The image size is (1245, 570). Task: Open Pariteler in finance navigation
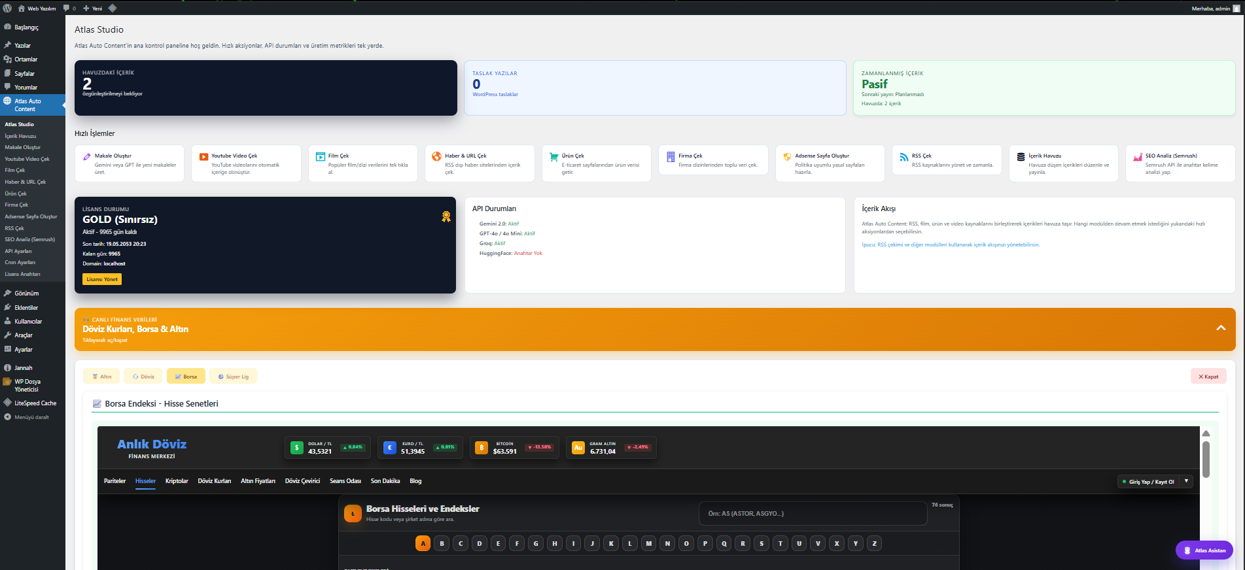pyautogui.click(x=114, y=481)
